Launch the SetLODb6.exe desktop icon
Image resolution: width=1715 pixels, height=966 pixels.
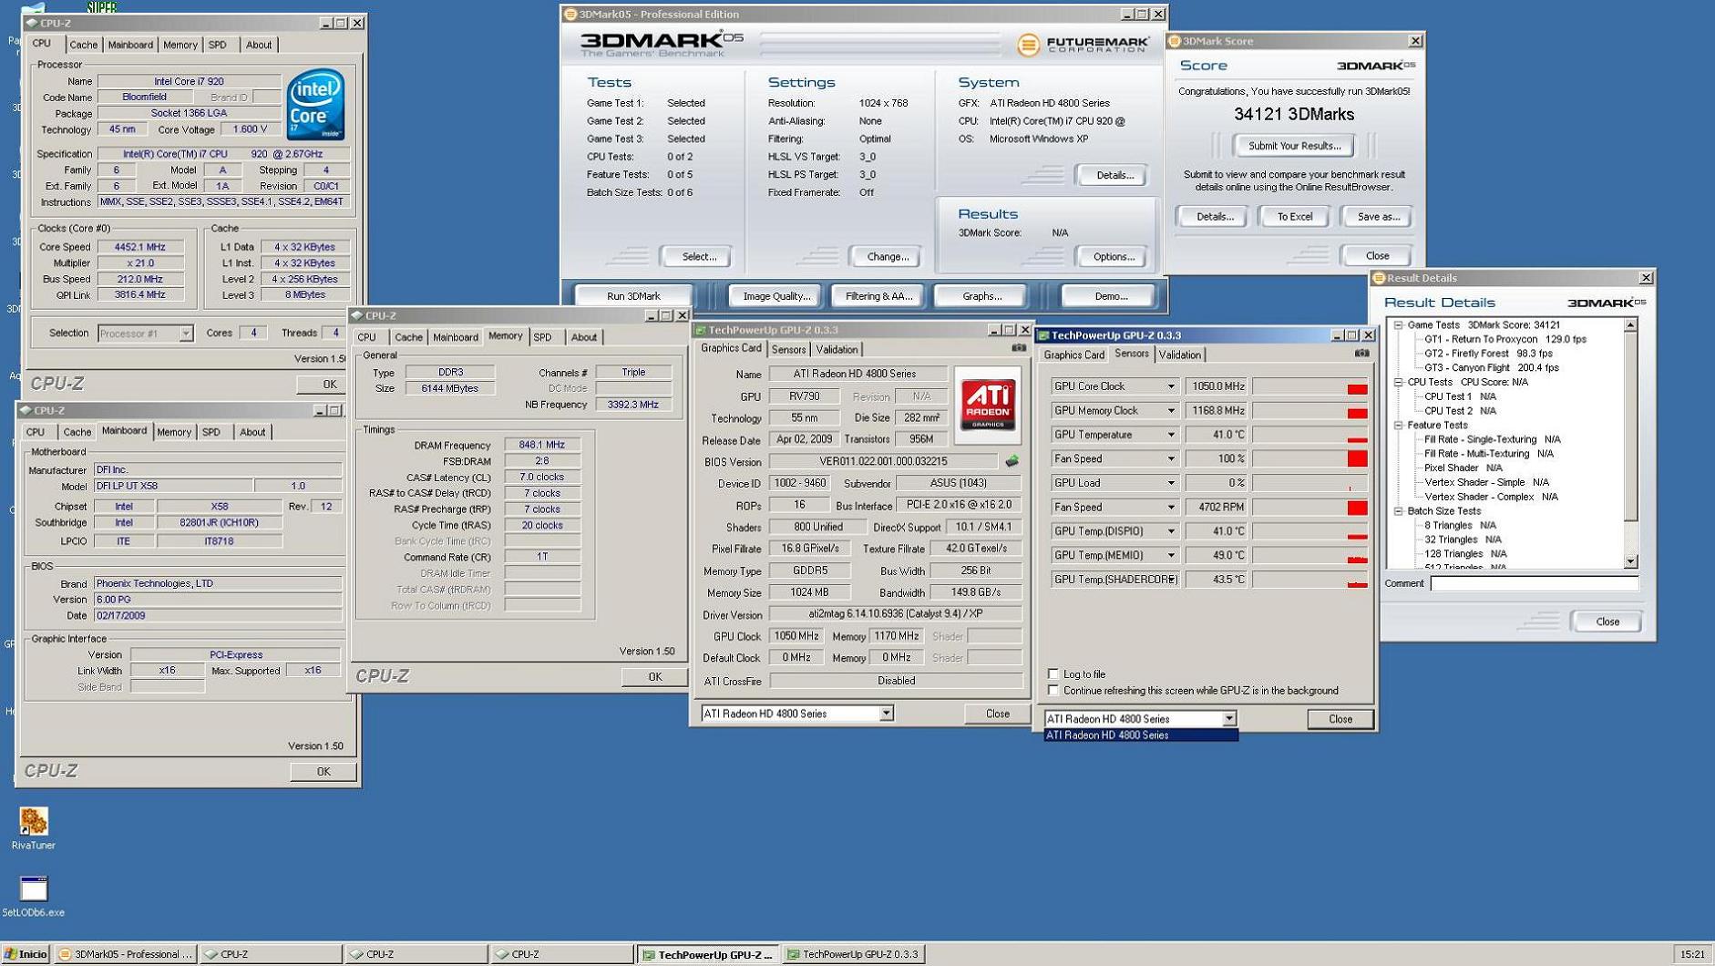[34, 896]
